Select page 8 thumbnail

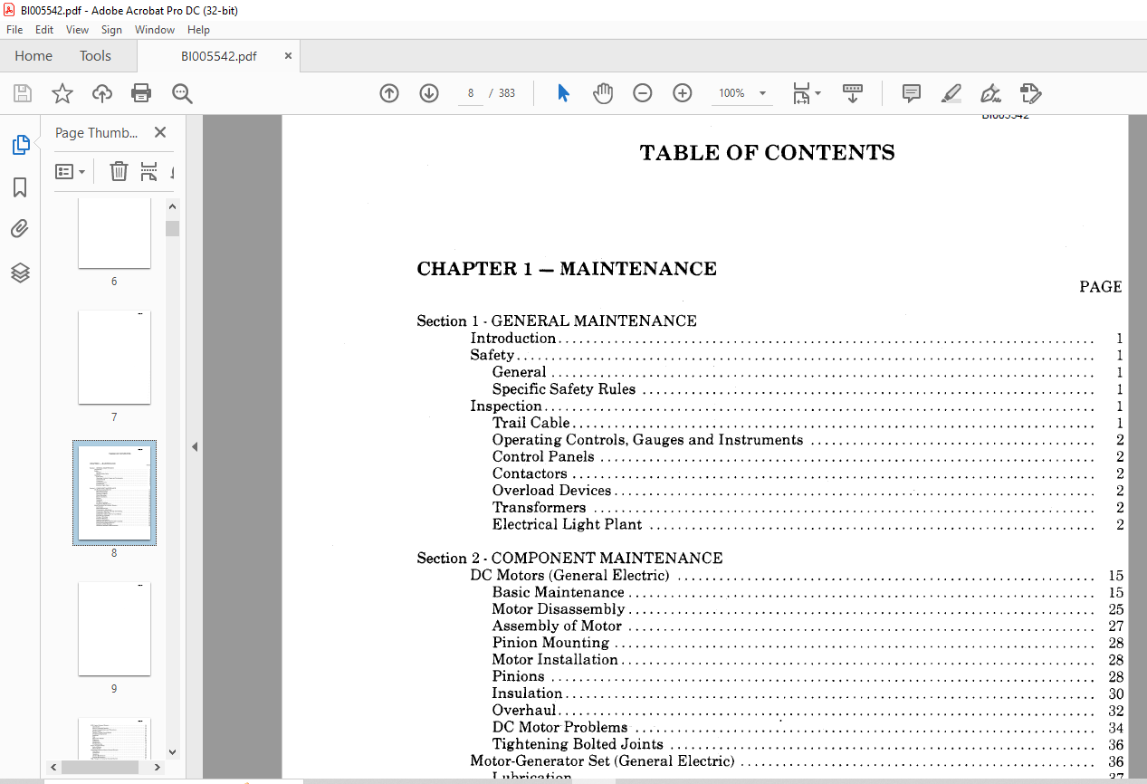point(114,493)
